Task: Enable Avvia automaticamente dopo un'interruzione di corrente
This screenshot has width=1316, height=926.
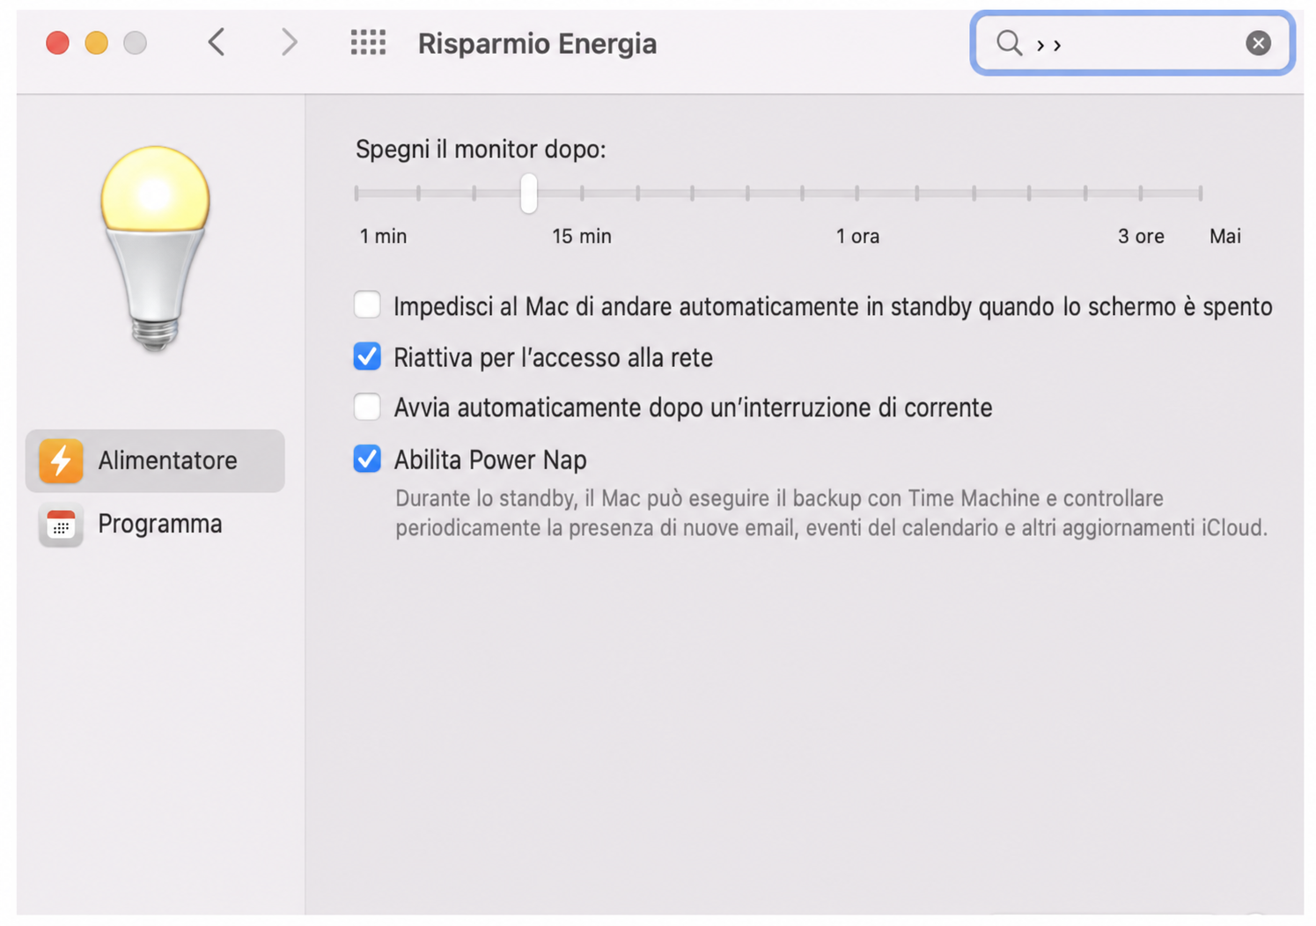Action: (367, 407)
